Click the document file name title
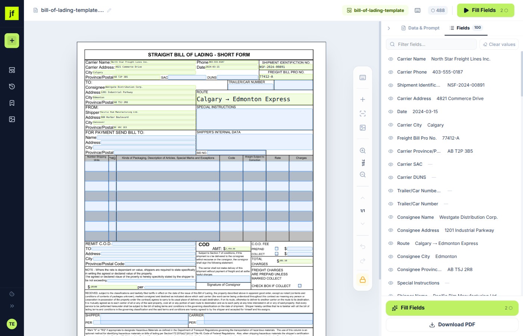The height and width of the screenshot is (336, 523). click(x=72, y=10)
